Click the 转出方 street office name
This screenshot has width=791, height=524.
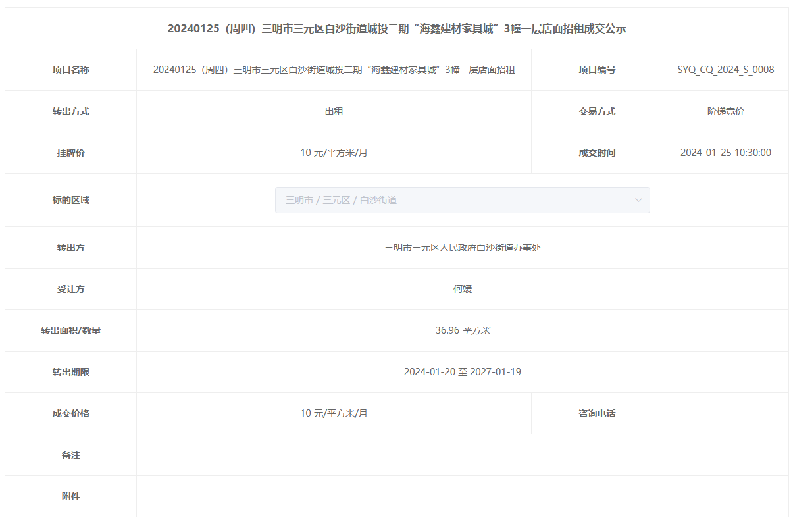[462, 248]
